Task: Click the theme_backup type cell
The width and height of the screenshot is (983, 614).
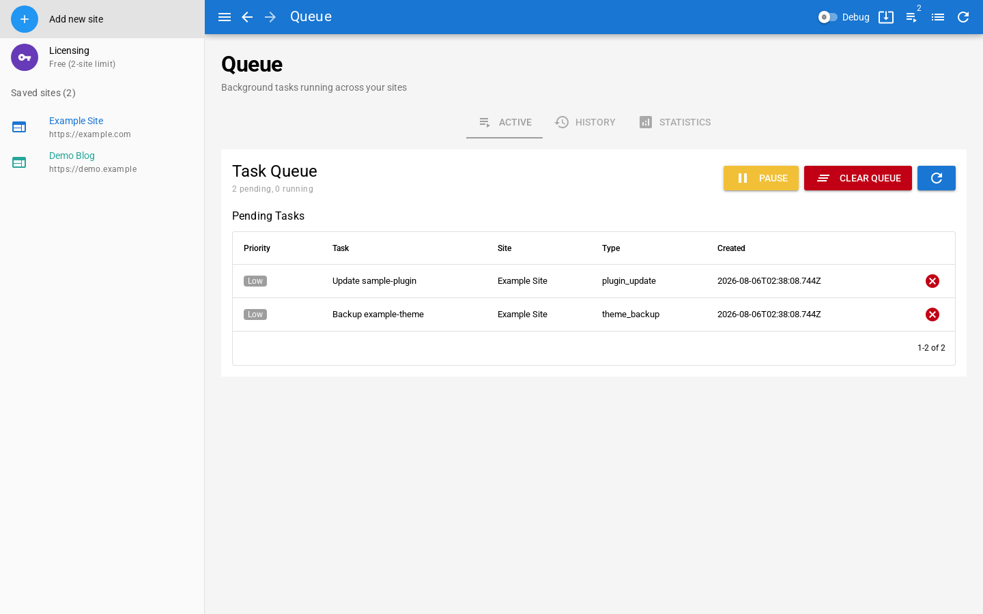Action: coord(631,315)
